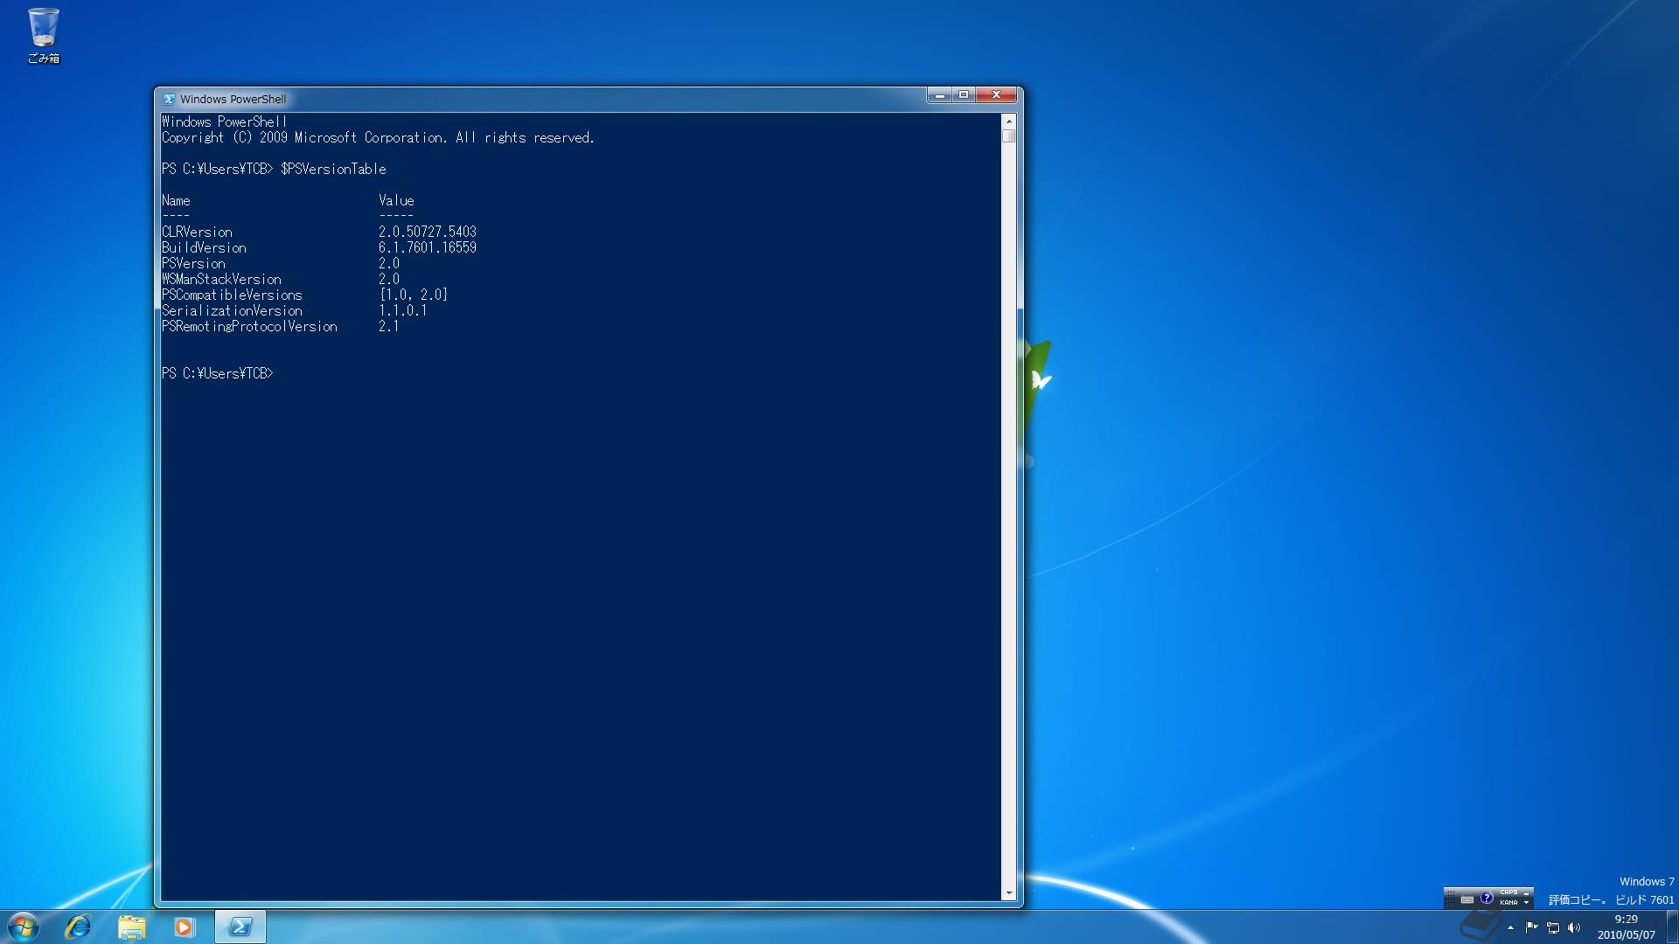Open the language bar options dropdown arrow
The height and width of the screenshot is (944, 1679).
(x=1526, y=903)
